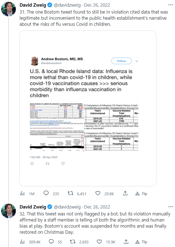The image size is (175, 247).
Task: Reply to tweet 32 with 55 replies
Action: [x=47, y=242]
